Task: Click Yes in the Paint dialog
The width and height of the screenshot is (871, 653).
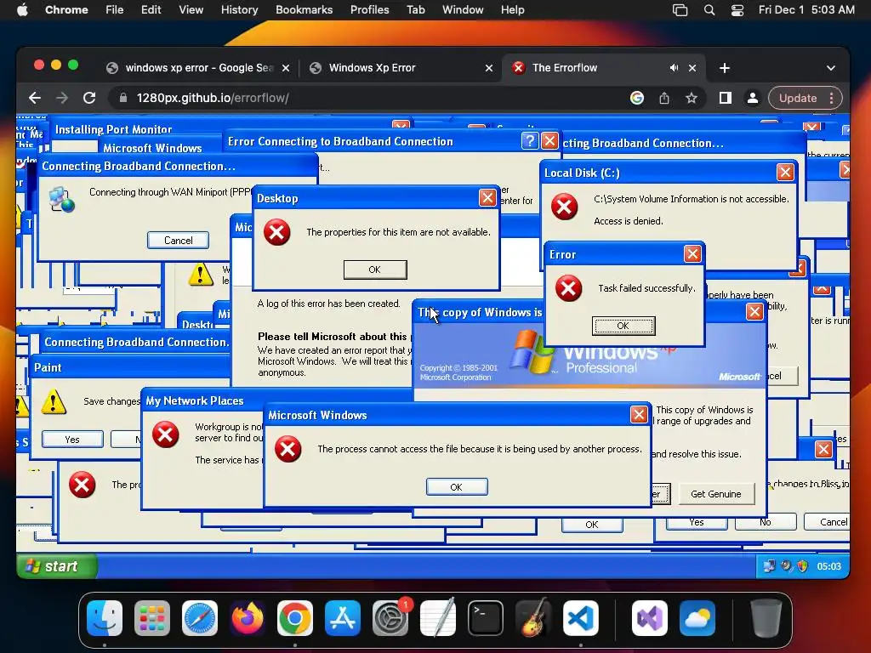Action: click(72, 440)
